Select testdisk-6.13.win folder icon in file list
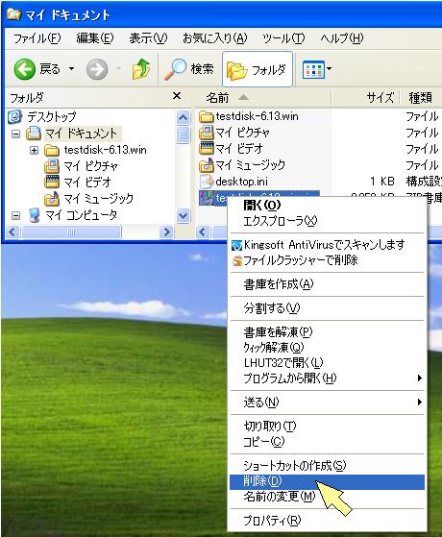The height and width of the screenshot is (537, 442). coord(207,116)
